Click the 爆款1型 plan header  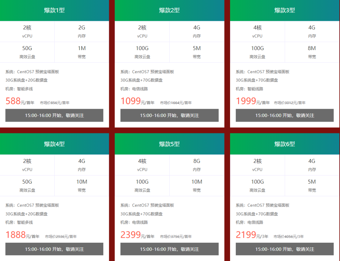(x=54, y=10)
